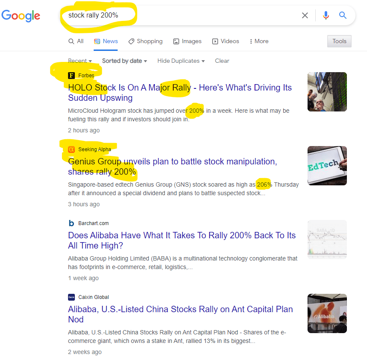Screen dimensions: 367x363
Task: Expand the Recent time filter dropdown
Action: click(x=80, y=61)
